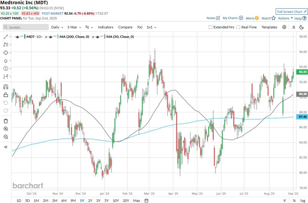This screenshot has width=308, height=203.
Task: Select the 20Y range button
Action: coord(126,200)
